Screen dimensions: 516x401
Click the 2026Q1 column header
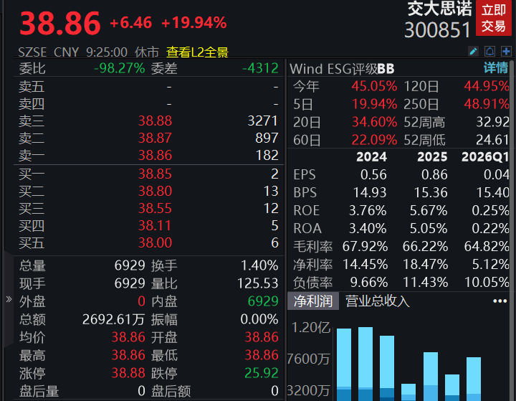click(485, 157)
